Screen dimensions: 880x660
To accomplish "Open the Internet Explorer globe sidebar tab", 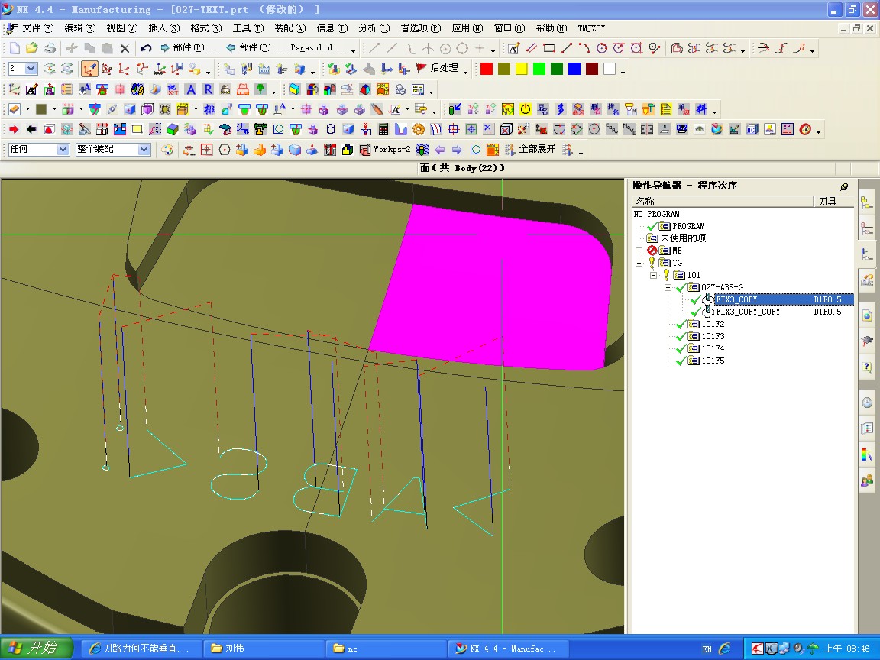I will click(867, 315).
